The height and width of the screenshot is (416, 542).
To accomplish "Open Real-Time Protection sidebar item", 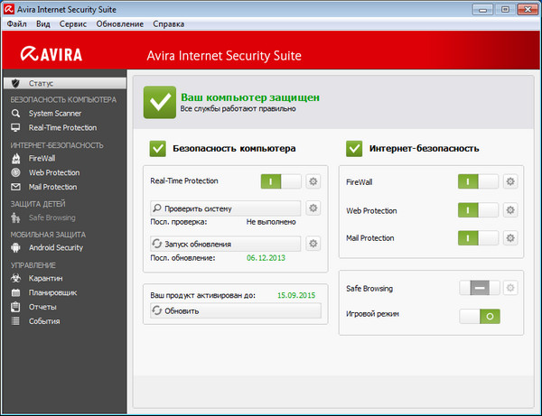I will tap(61, 128).
